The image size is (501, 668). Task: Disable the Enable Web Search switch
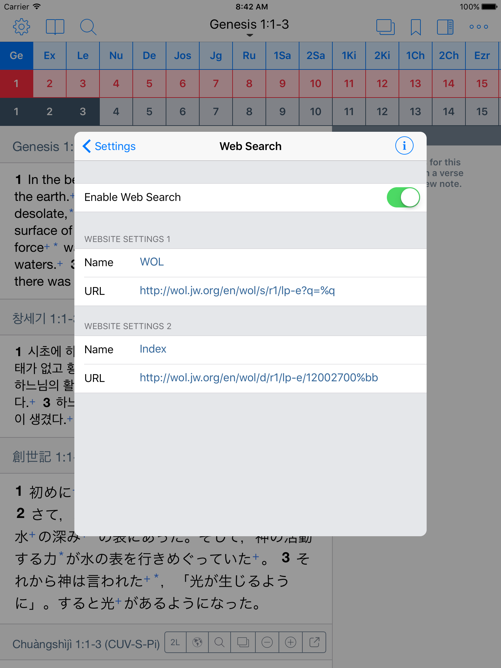point(403,197)
